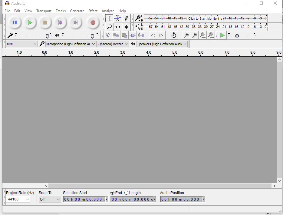Open the Generate menu

point(77,11)
